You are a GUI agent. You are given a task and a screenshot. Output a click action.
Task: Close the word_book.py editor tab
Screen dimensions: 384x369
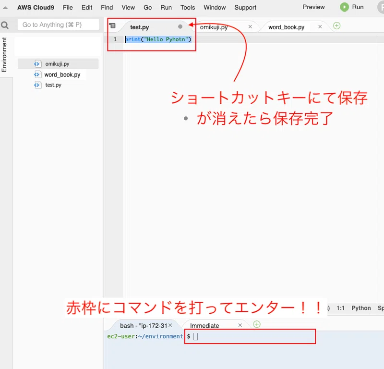320,27
